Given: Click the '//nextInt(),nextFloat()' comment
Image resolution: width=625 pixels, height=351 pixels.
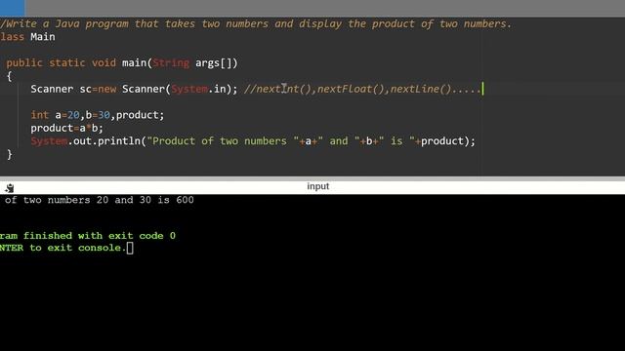Looking at the screenshot, I should [x=363, y=89].
